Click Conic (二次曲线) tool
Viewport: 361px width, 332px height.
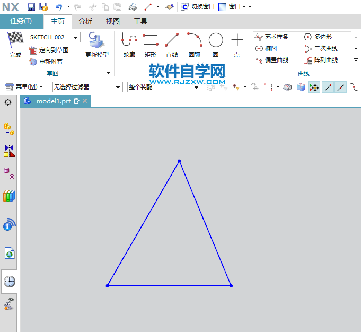(321, 48)
